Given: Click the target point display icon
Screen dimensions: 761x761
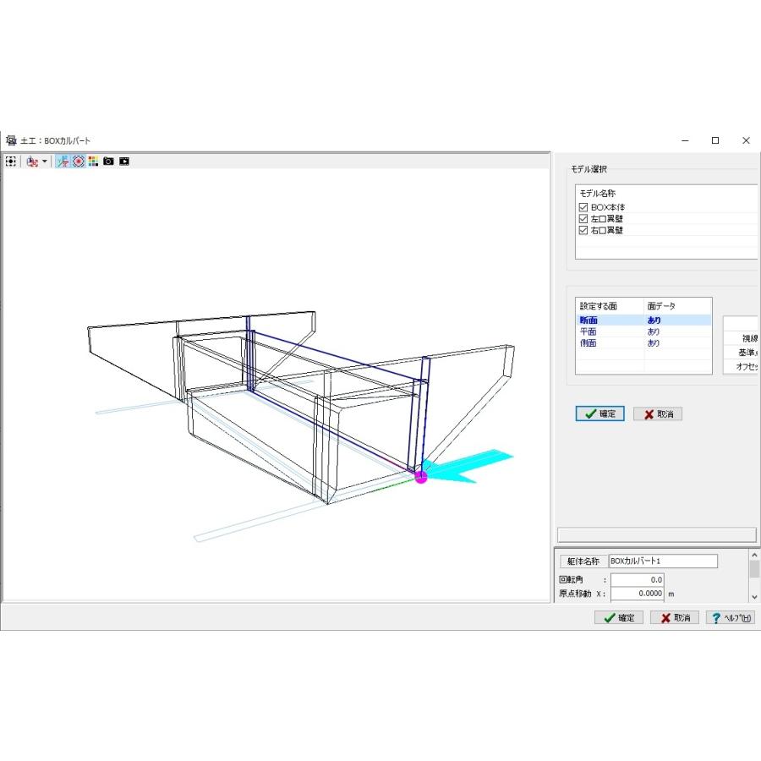Looking at the screenshot, I should point(78,161).
